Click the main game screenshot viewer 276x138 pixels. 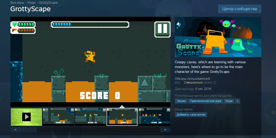(90, 62)
